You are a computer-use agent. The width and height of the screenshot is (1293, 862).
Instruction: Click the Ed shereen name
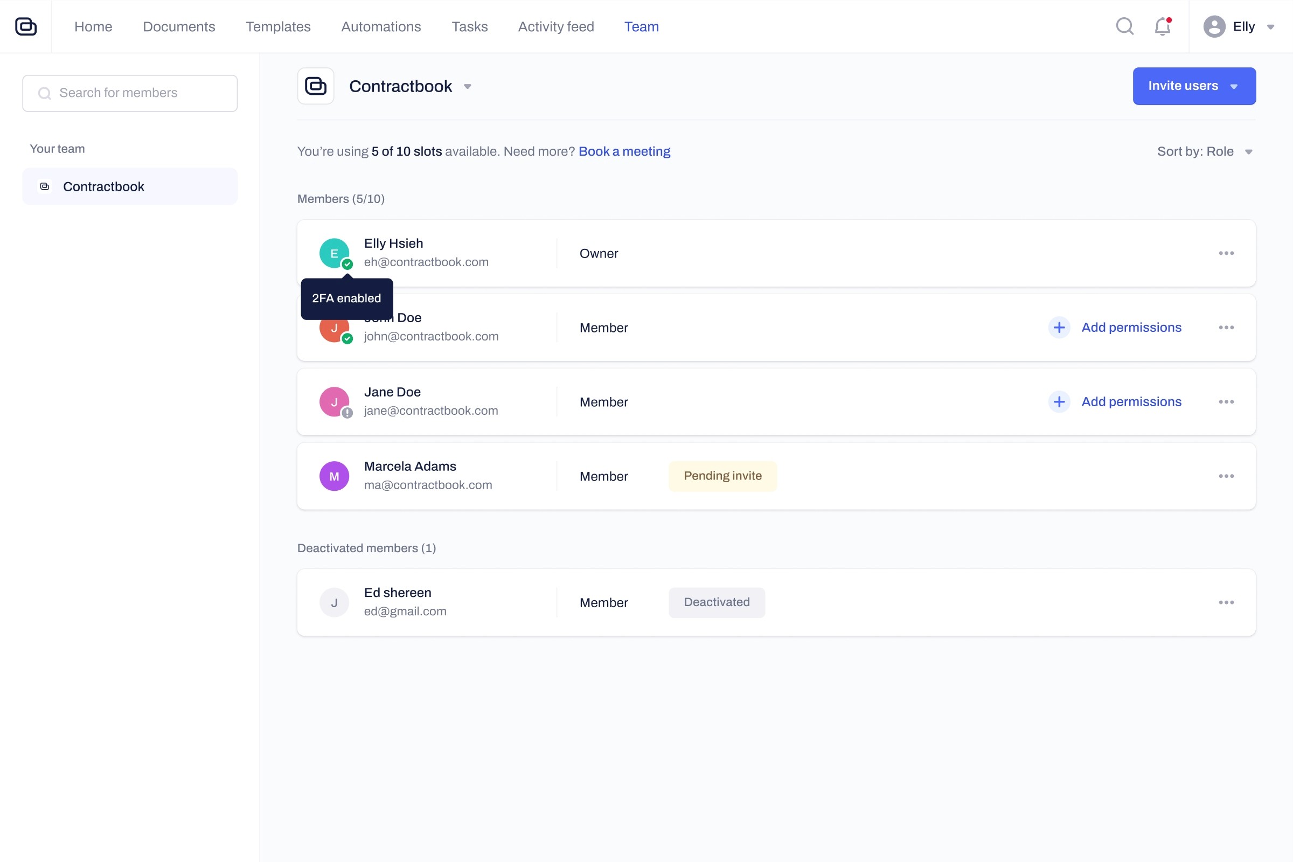coord(398,593)
